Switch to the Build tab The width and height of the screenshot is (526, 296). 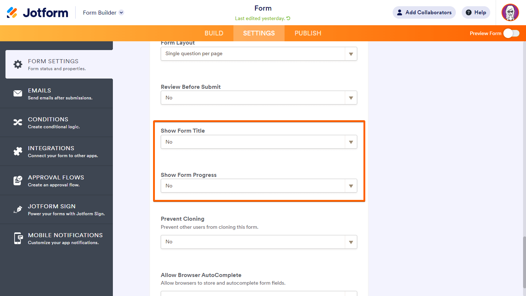(x=214, y=33)
